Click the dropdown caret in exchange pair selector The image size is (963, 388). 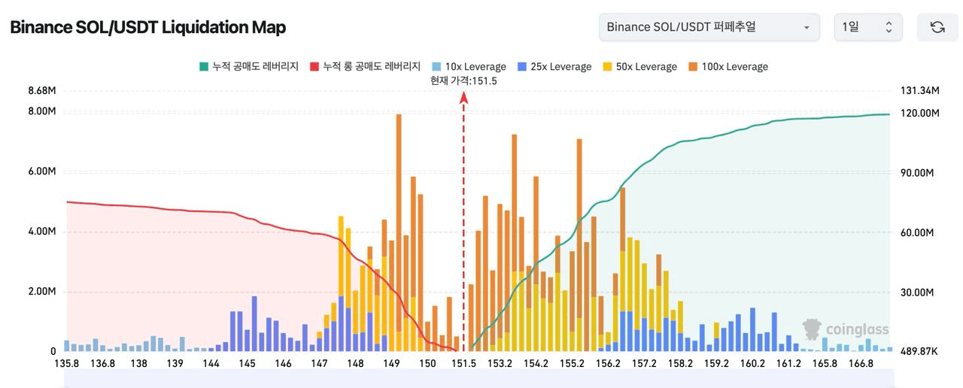[x=807, y=28]
